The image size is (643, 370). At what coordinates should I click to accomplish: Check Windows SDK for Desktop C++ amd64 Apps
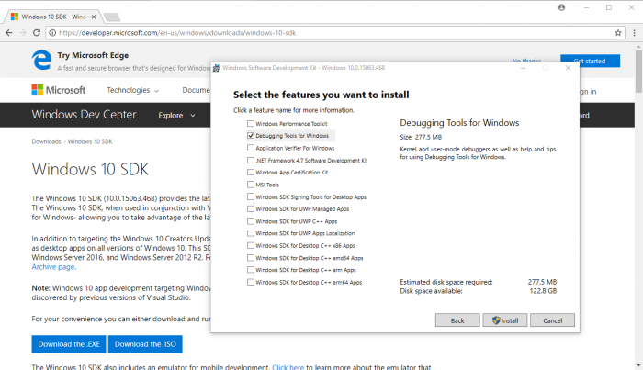(251, 258)
